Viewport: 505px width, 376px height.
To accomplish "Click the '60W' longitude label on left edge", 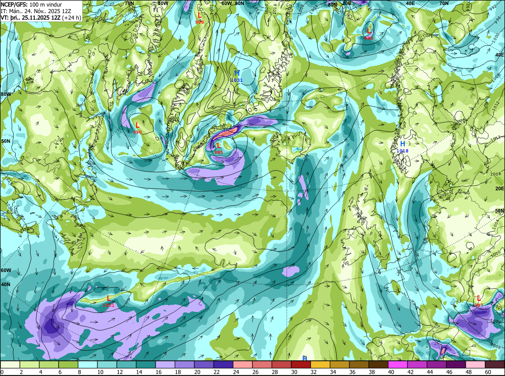I will tap(6, 271).
